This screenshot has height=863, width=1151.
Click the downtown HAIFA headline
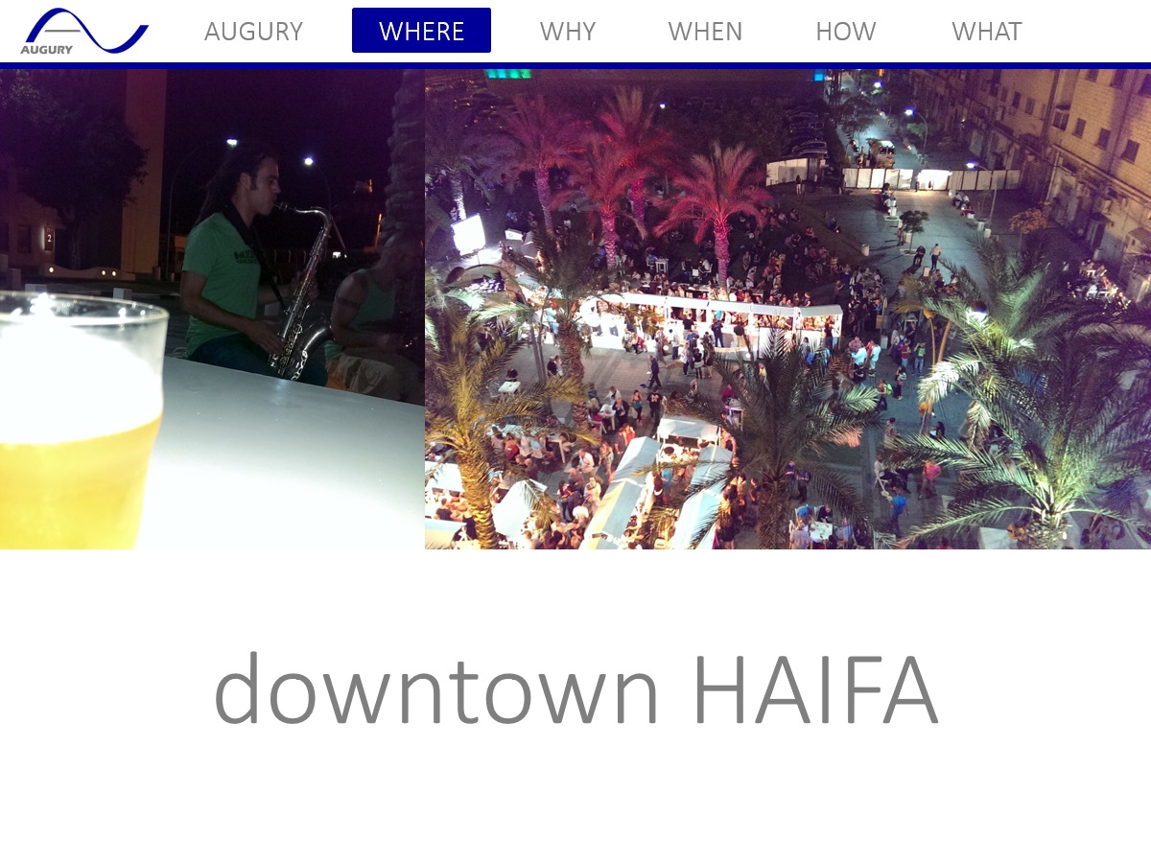[x=575, y=688]
